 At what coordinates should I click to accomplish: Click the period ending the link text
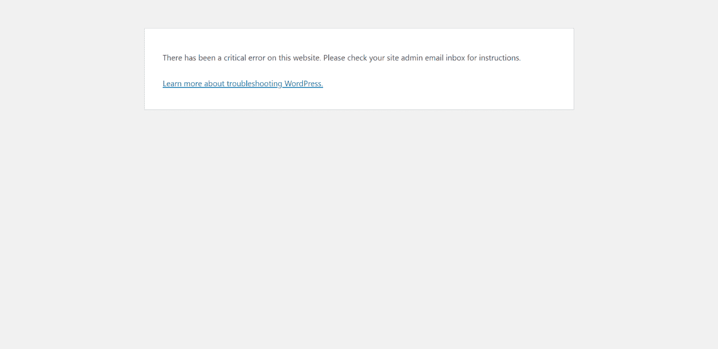pyautogui.click(x=322, y=83)
